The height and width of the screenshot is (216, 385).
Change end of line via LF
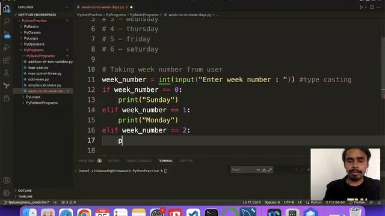(x=300, y=203)
